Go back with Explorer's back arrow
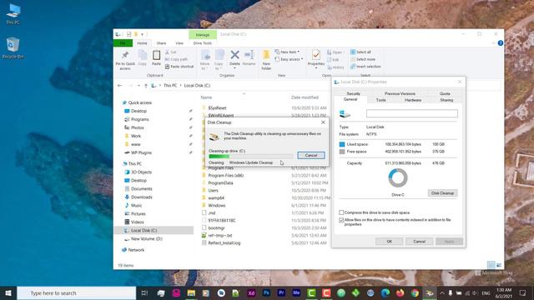534x300 pixels. (x=119, y=86)
